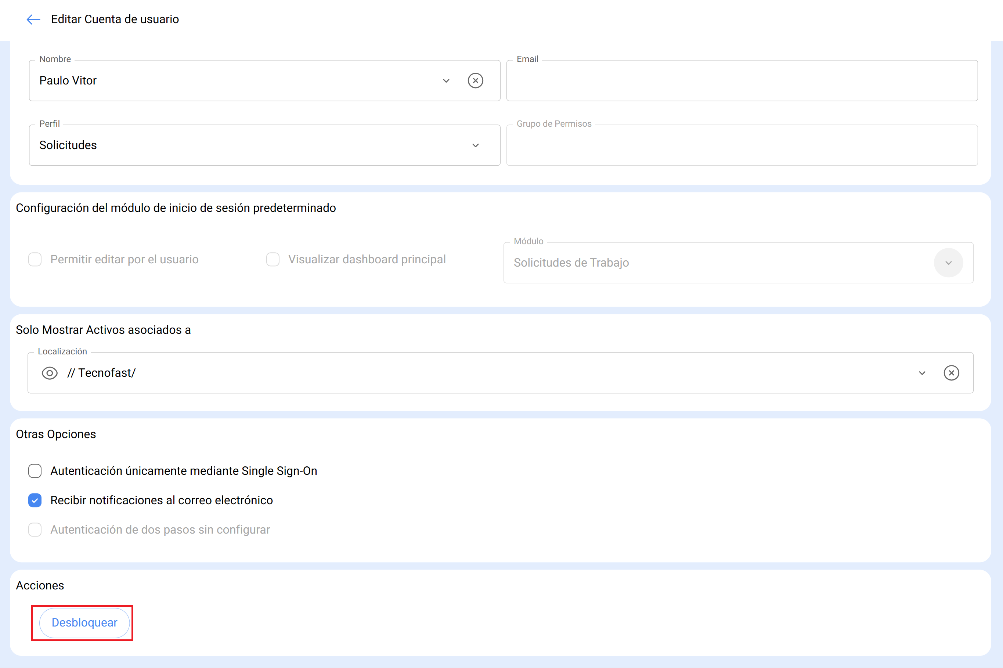Enable Single Sign-On only authentication
Viewport: 1003px width, 668px height.
click(x=35, y=471)
